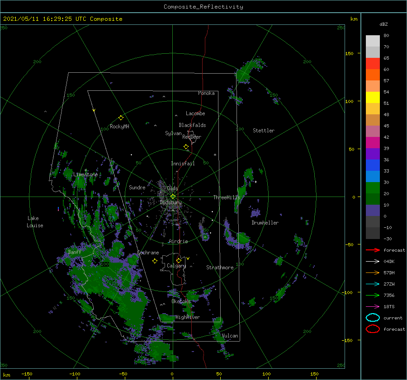This screenshot has width=407, height=380.
Task: Click the Ponoka label
Action: point(206,93)
